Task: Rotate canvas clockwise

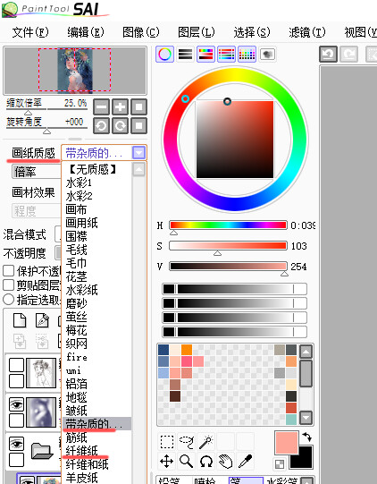Action: (120, 125)
